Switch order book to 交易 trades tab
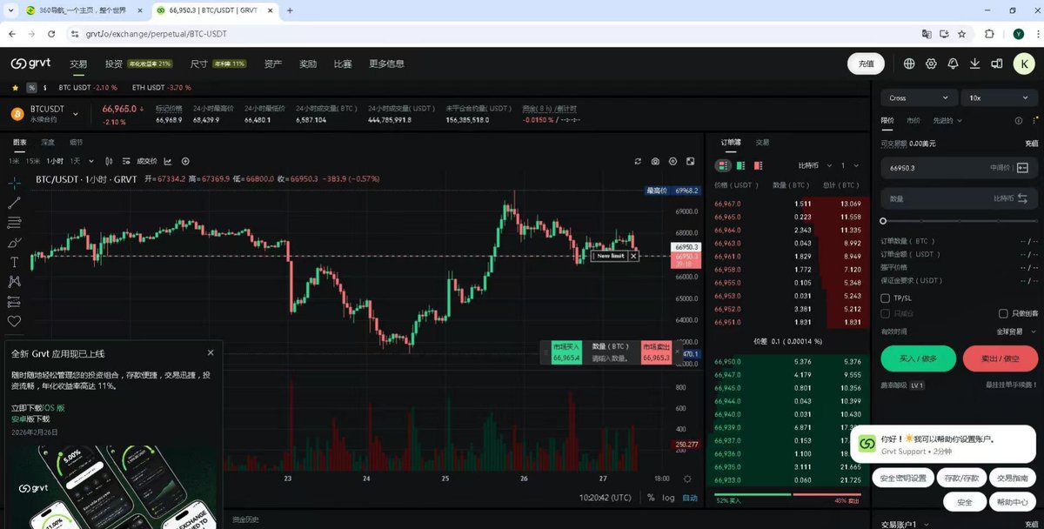 pyautogui.click(x=762, y=142)
